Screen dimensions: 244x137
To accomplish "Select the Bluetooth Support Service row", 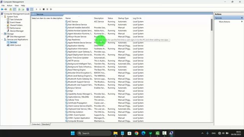I will [104, 82].
